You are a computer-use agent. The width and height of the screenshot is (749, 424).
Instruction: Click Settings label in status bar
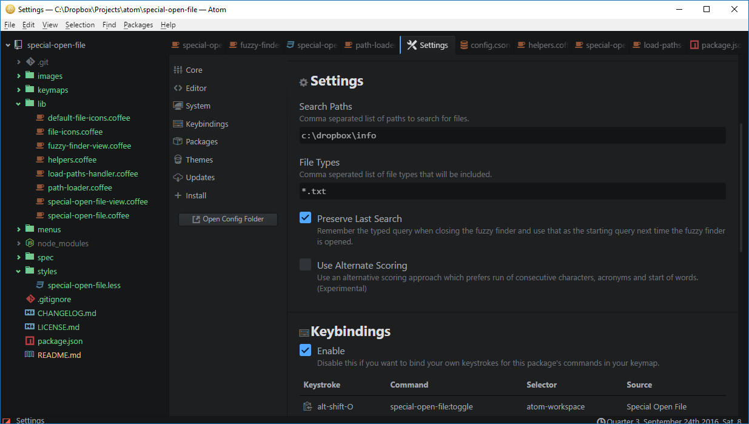tap(30, 420)
